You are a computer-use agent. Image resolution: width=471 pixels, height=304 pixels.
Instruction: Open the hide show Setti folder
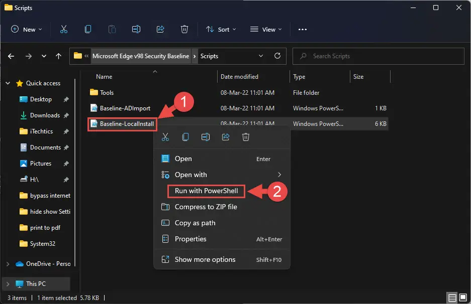(50, 212)
